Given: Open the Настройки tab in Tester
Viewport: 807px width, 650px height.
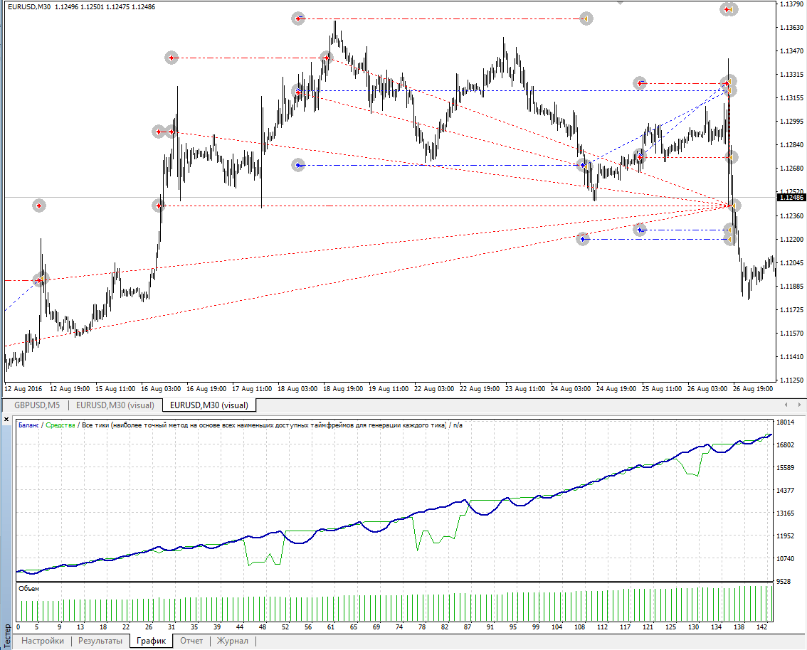Looking at the screenshot, I should coord(43,641).
